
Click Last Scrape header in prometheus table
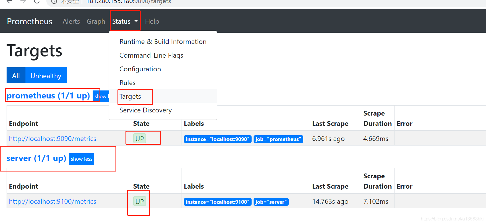pyautogui.click(x=330, y=124)
